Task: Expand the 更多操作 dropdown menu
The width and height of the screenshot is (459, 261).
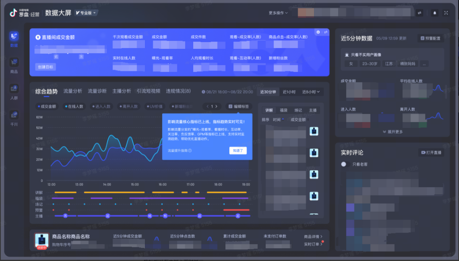Action: (x=278, y=13)
